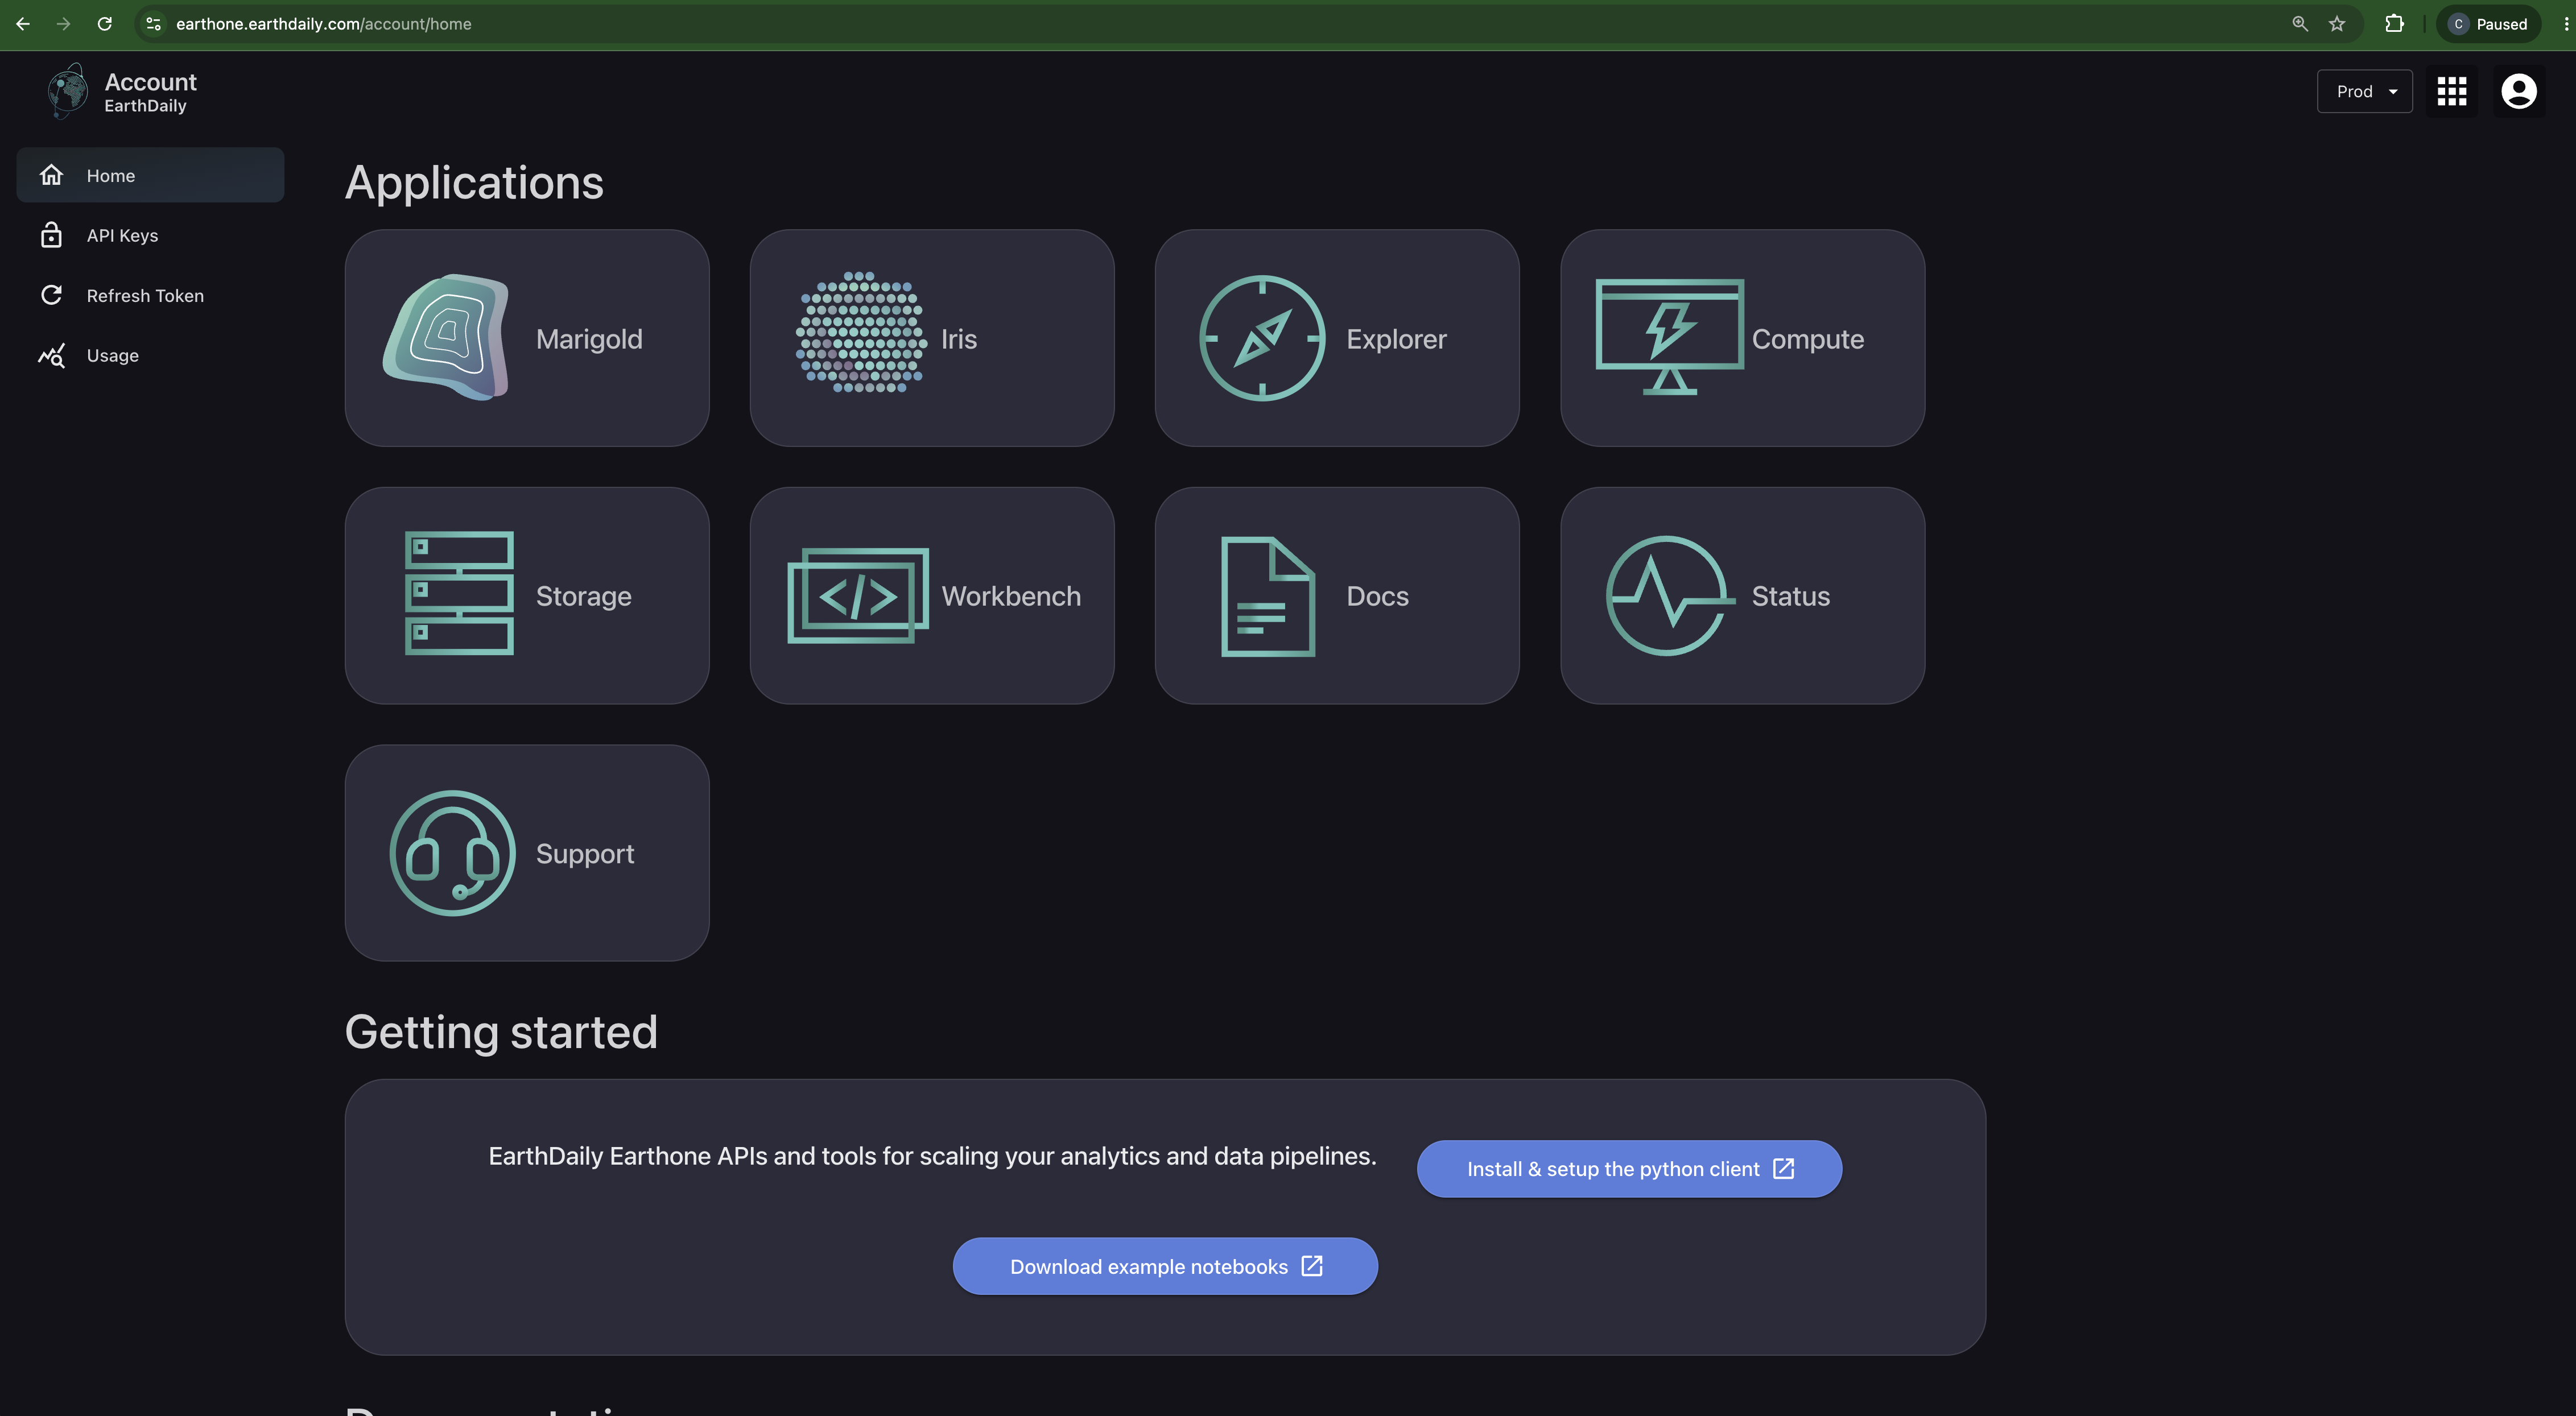The image size is (2576, 1416).
Task: Launch Iris via its dotted icon
Action: click(x=861, y=333)
